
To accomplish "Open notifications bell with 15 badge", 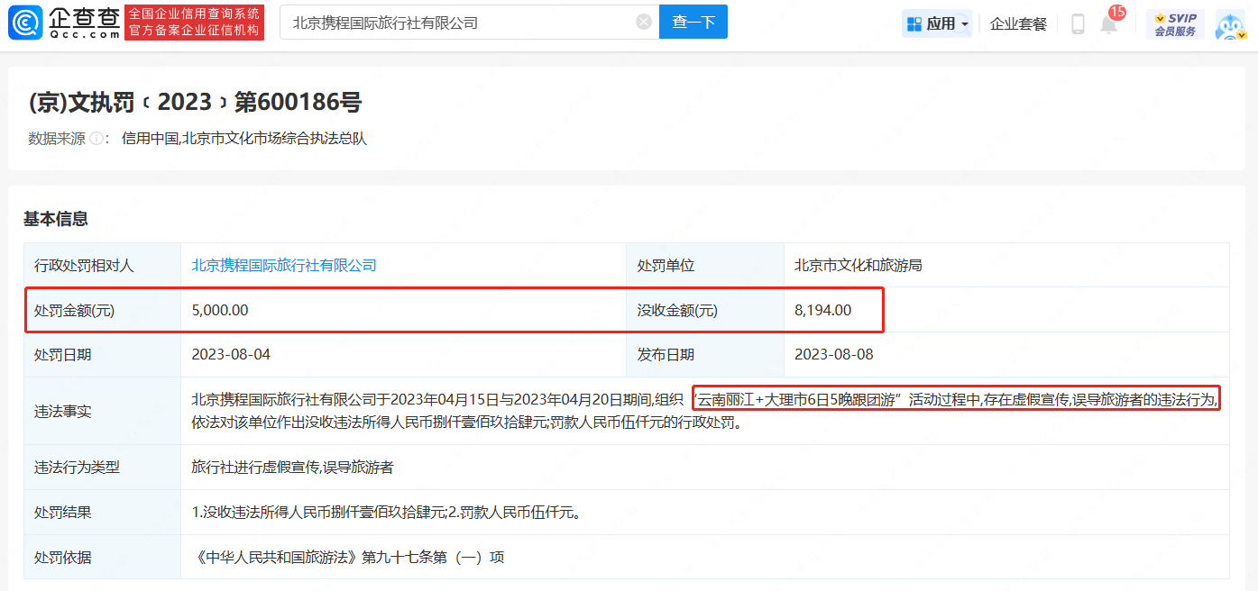I will 1109,24.
